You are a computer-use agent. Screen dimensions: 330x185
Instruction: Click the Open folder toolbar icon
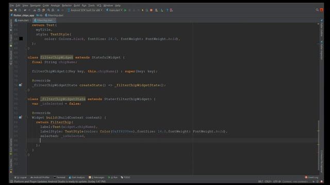coord(11,10)
